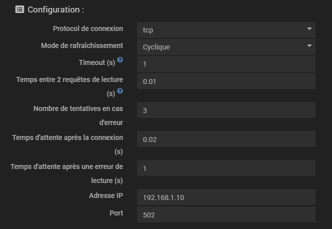Click the "Port" label
This screenshot has height=229, width=332.
116,213
